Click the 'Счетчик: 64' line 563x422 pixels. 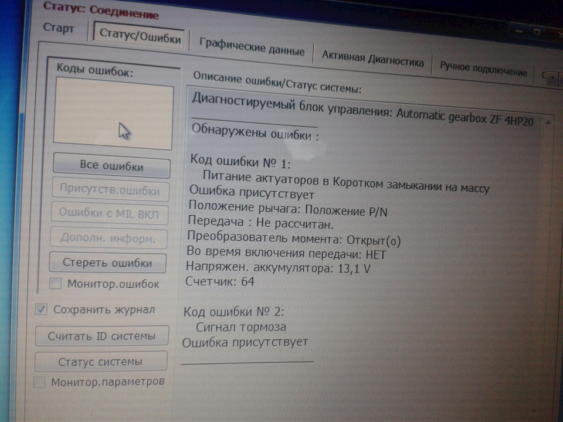(219, 281)
